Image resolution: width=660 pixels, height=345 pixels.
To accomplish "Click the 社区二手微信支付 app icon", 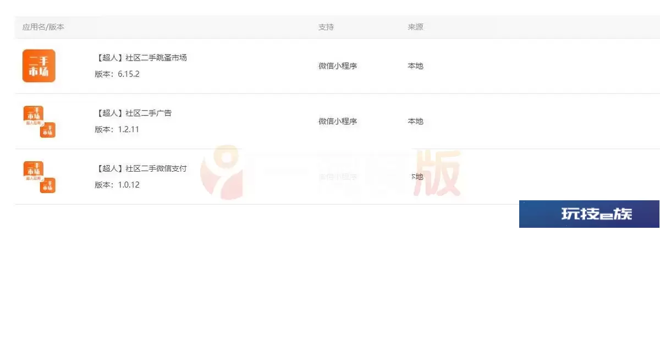I will tap(39, 177).
